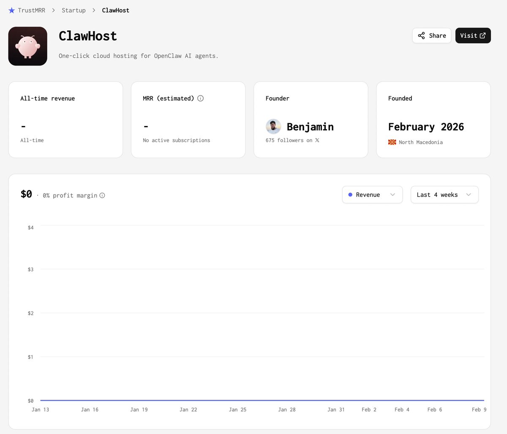Click the 'No active subscriptions' text
Viewport: 507px width, 434px height.
[177, 140]
